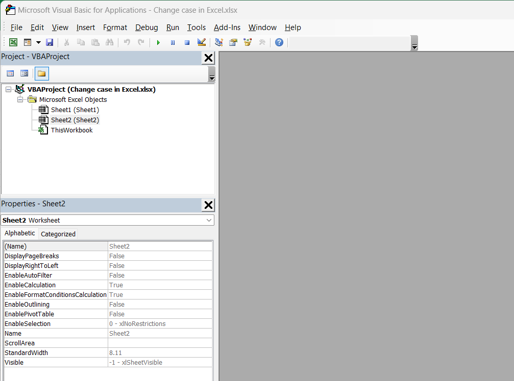Click the empty ScrollArea value field
This screenshot has width=514, height=381.
click(160, 343)
